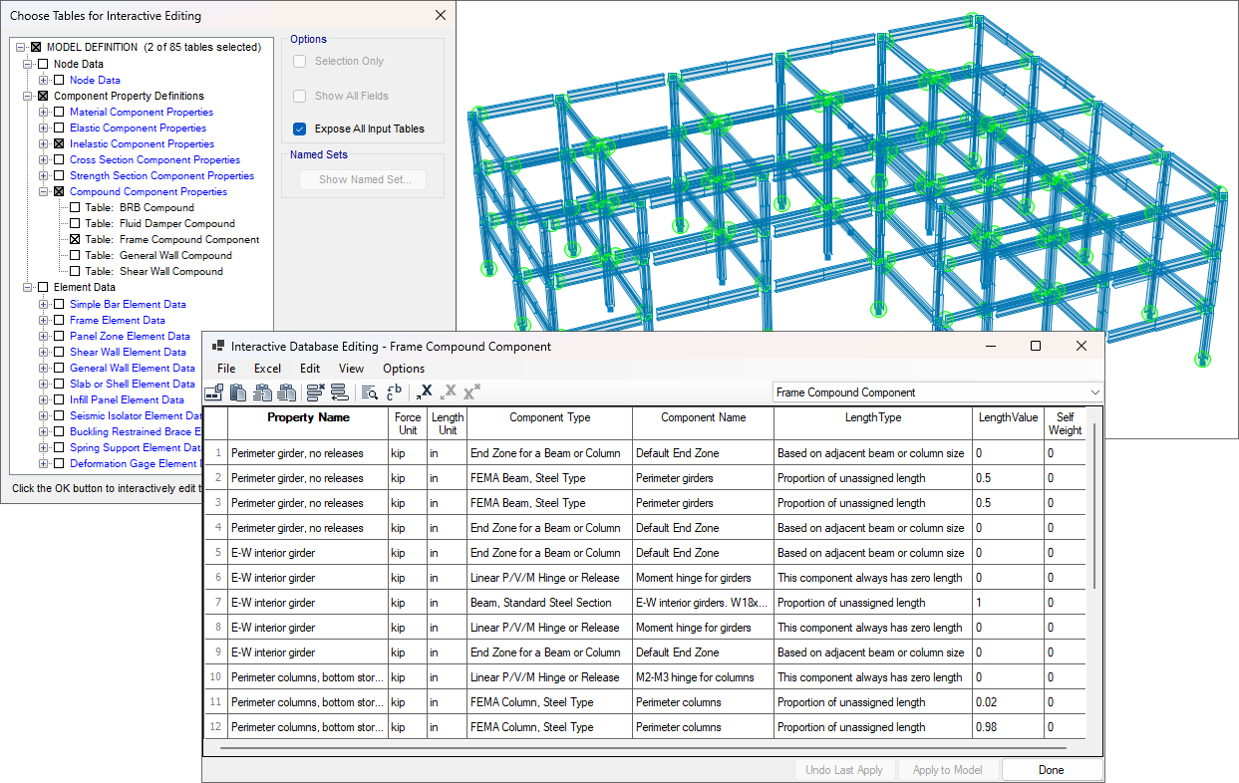Expand the Cross Section Component Properties node
Viewport: 1239px width, 783px height.
tap(44, 159)
